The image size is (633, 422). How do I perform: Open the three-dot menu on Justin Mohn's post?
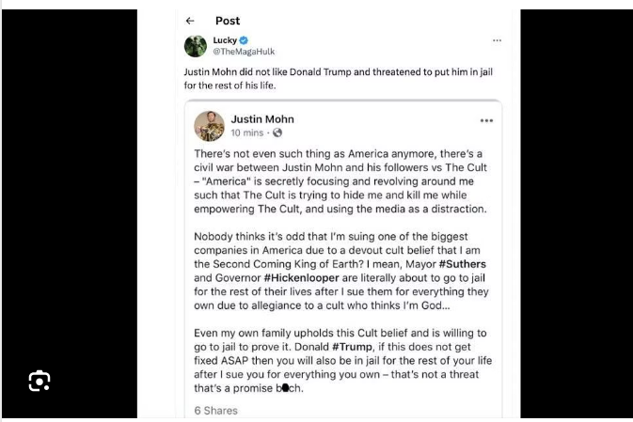pos(486,120)
